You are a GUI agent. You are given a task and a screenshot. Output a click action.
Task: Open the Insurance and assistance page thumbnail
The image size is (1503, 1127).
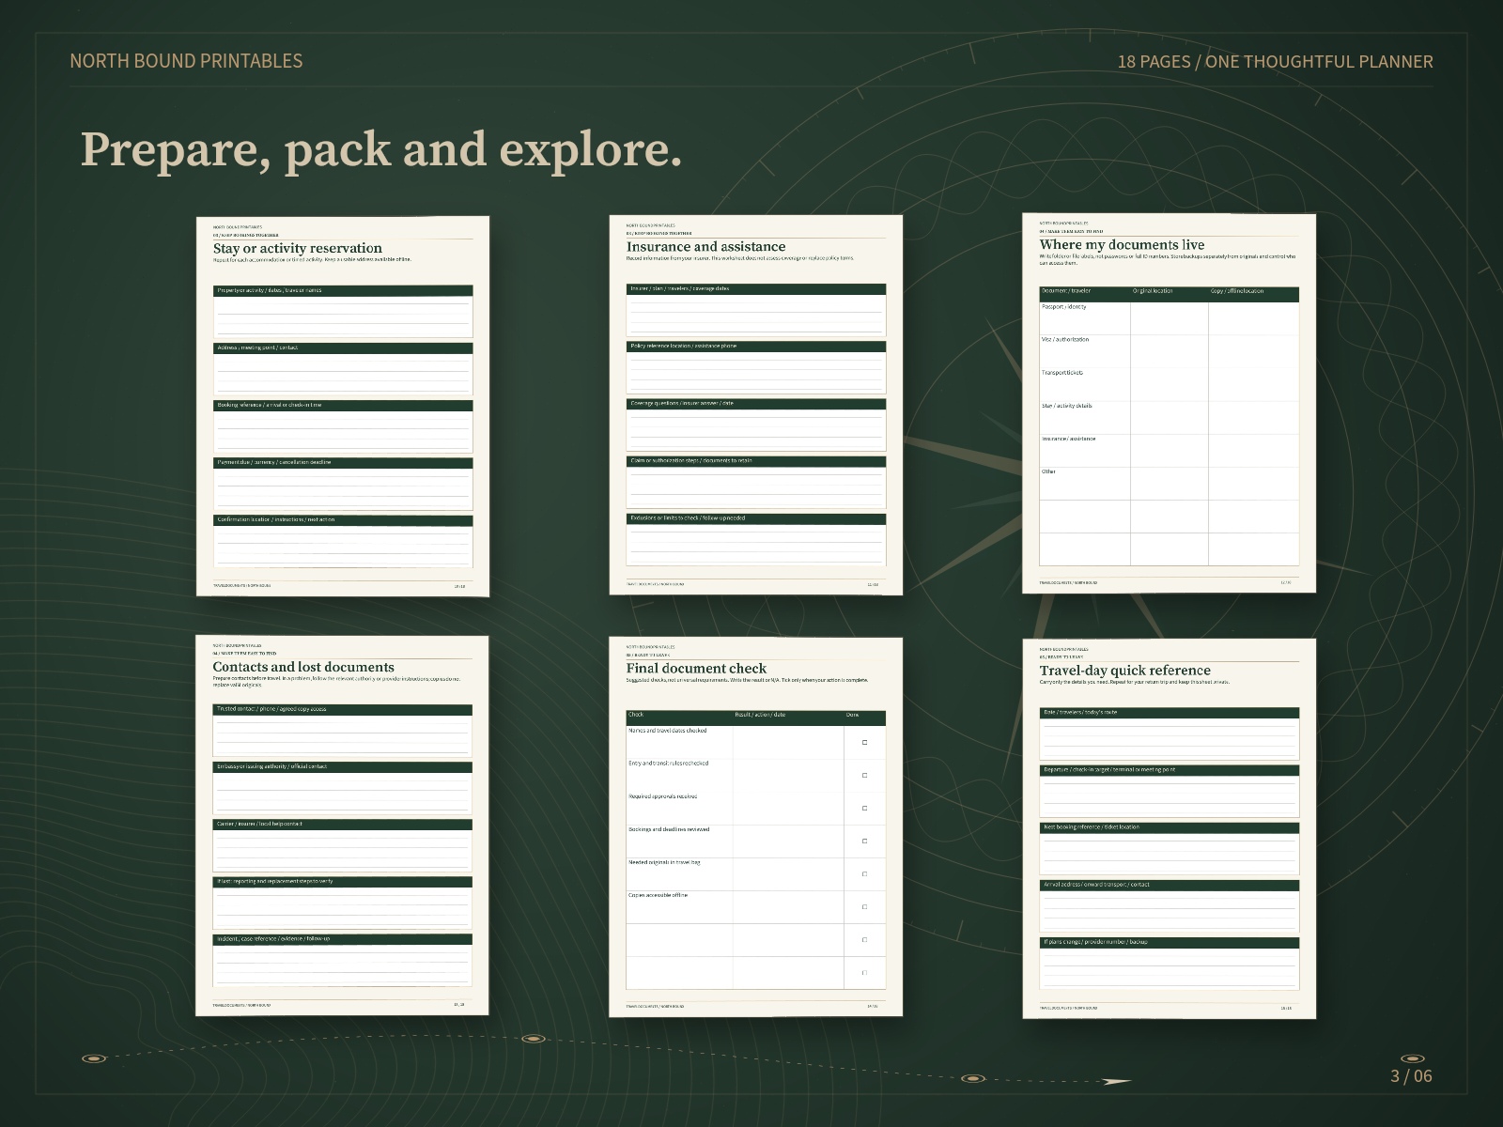(756, 405)
